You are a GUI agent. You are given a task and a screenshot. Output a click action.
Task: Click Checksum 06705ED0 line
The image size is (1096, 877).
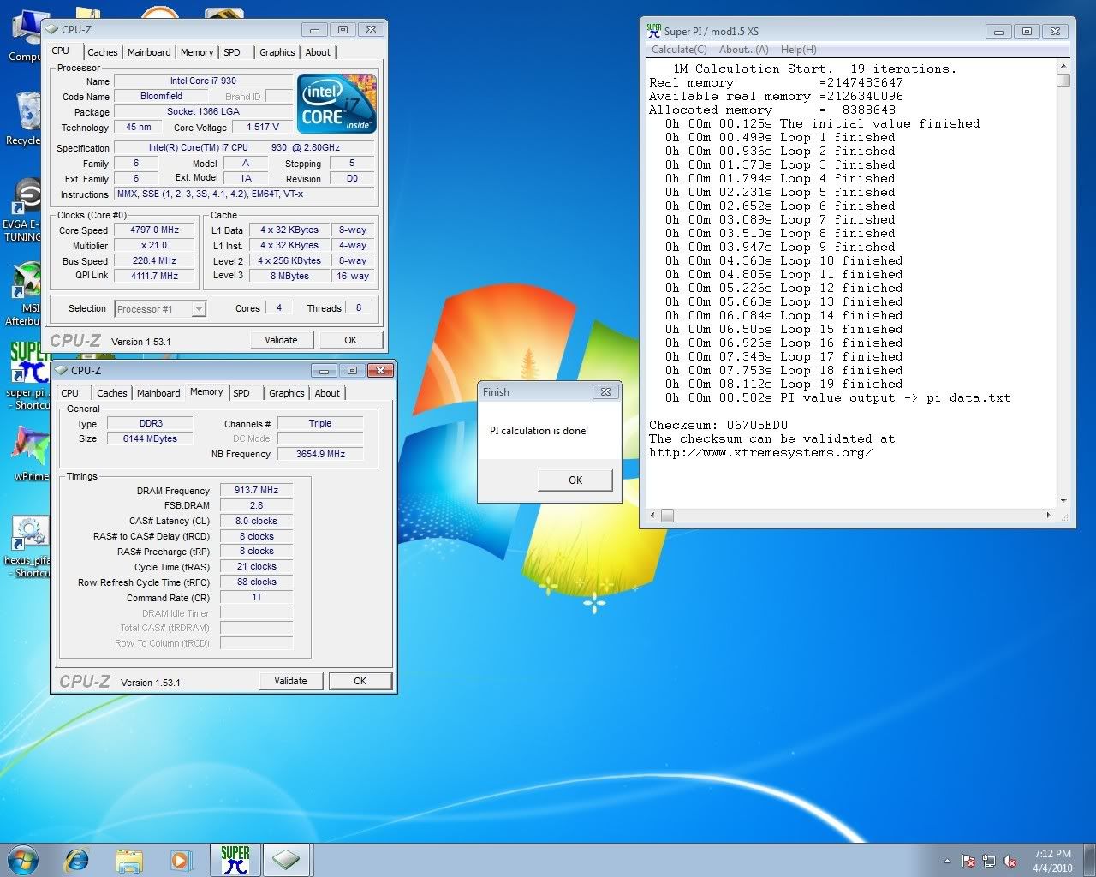click(718, 426)
